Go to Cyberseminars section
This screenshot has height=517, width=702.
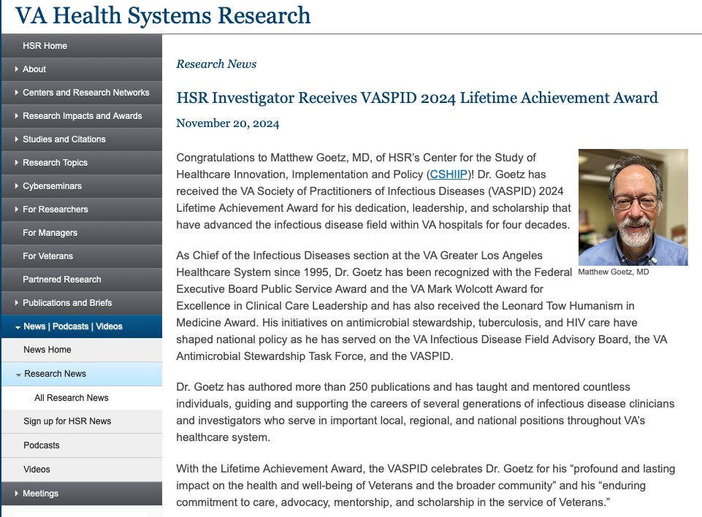coord(52,185)
